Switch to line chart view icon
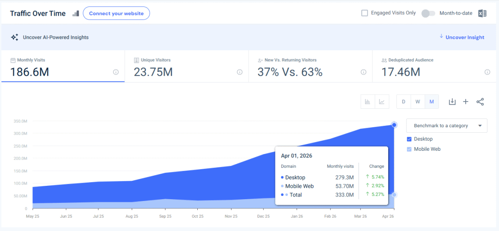This screenshot has height=231, width=499. (382, 102)
